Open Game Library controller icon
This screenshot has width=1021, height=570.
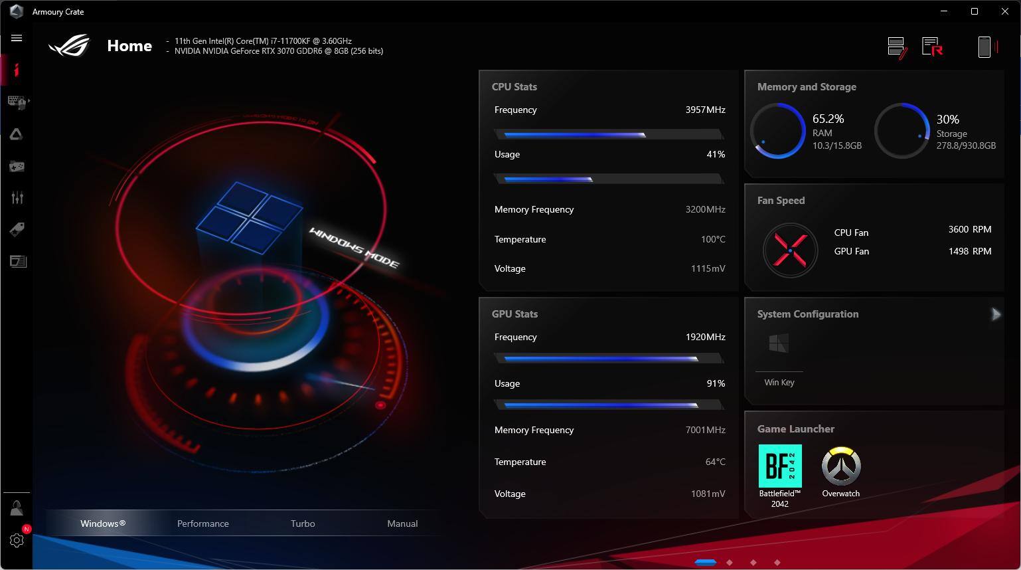click(17, 166)
